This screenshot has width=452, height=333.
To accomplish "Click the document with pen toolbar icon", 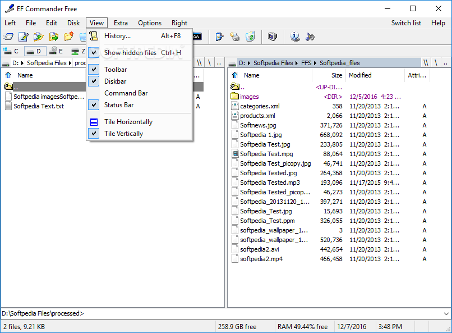I will pyautogui.click(x=219, y=37).
